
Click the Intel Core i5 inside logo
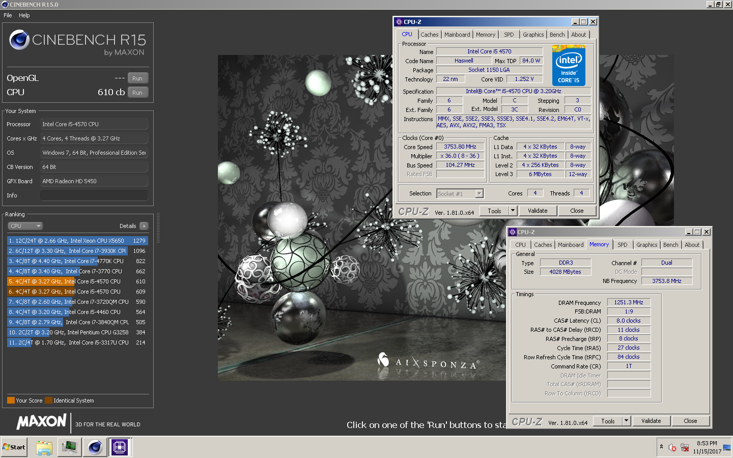click(x=569, y=66)
